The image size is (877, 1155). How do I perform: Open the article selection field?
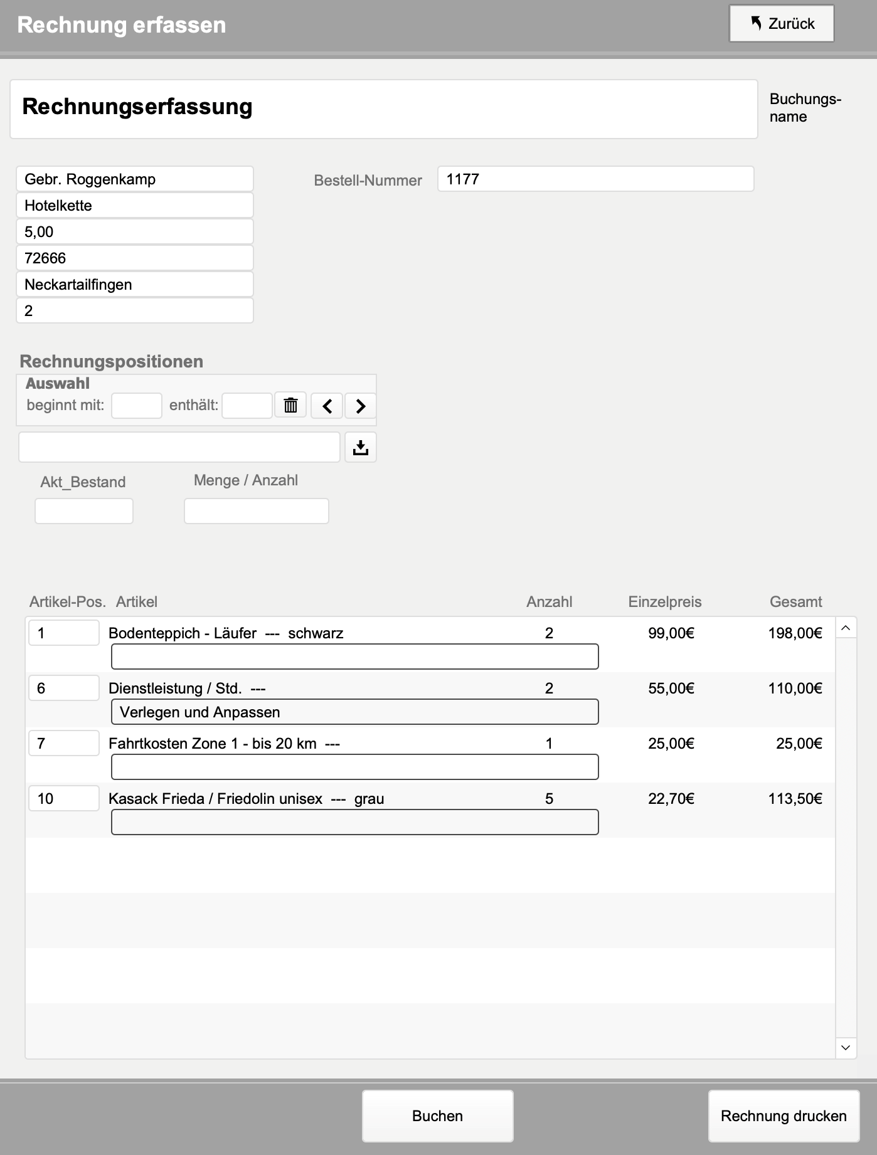(x=179, y=447)
